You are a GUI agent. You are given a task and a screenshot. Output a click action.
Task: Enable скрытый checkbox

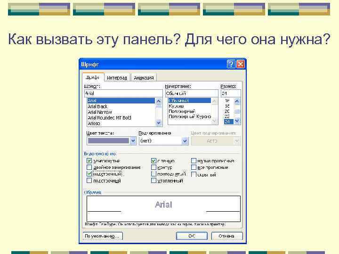point(194,174)
